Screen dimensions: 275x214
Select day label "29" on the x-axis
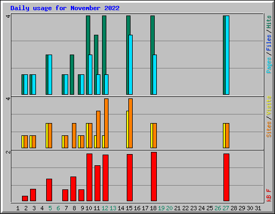point(242,208)
